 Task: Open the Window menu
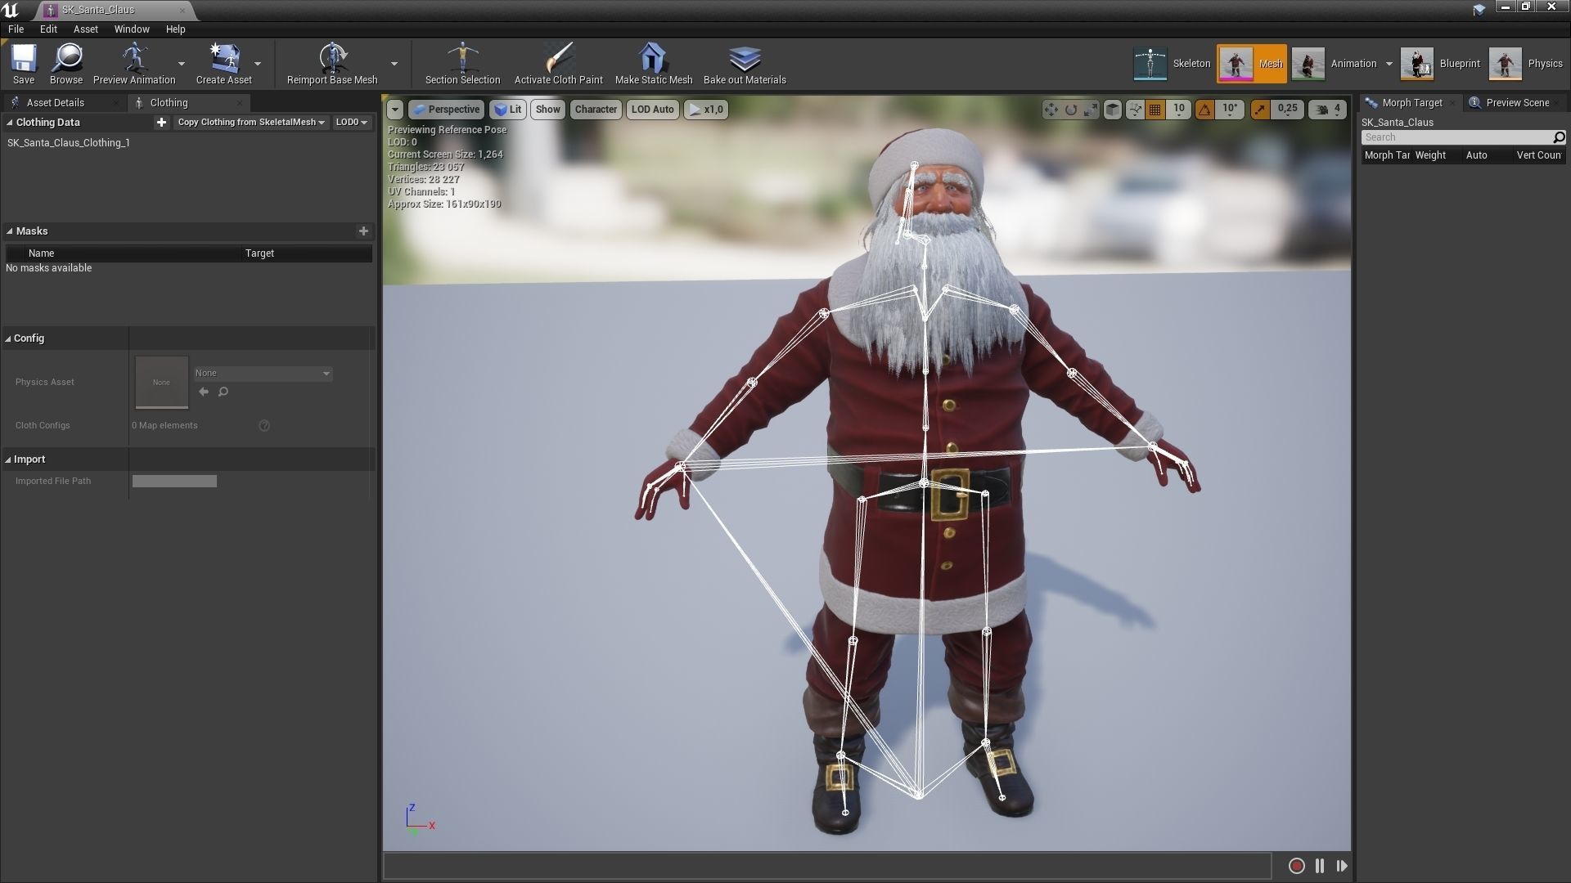pos(132,29)
